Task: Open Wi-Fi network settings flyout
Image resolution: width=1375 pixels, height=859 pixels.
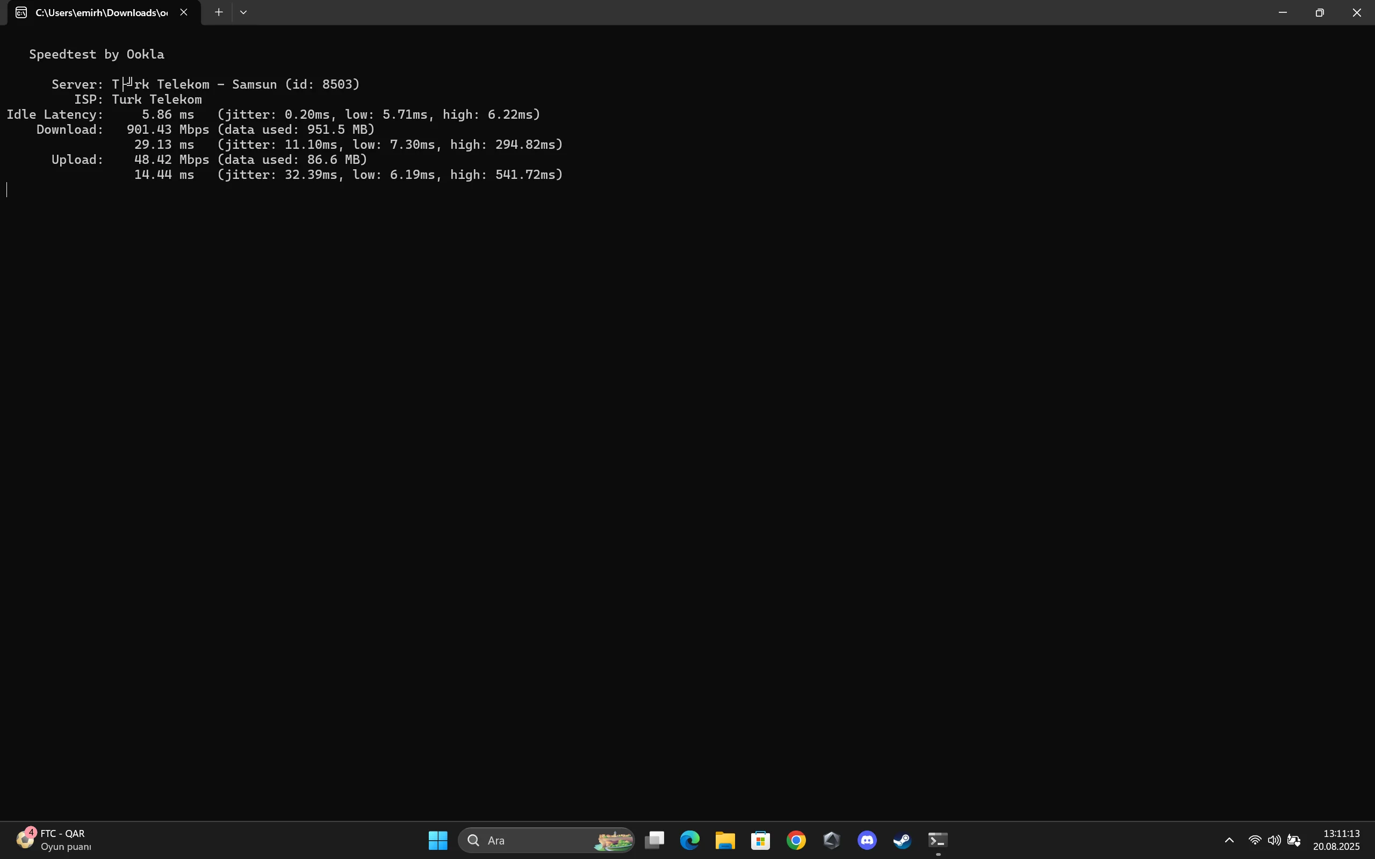Action: pos(1255,840)
